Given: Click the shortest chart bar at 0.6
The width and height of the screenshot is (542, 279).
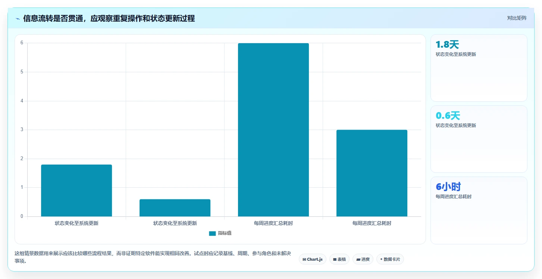Looking at the screenshot, I should [175, 208].
